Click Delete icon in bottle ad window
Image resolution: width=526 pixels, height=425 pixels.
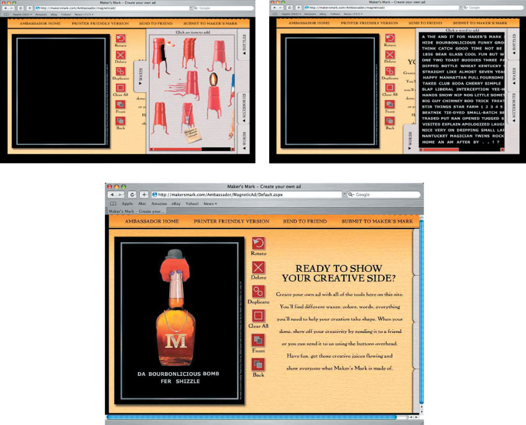[258, 268]
